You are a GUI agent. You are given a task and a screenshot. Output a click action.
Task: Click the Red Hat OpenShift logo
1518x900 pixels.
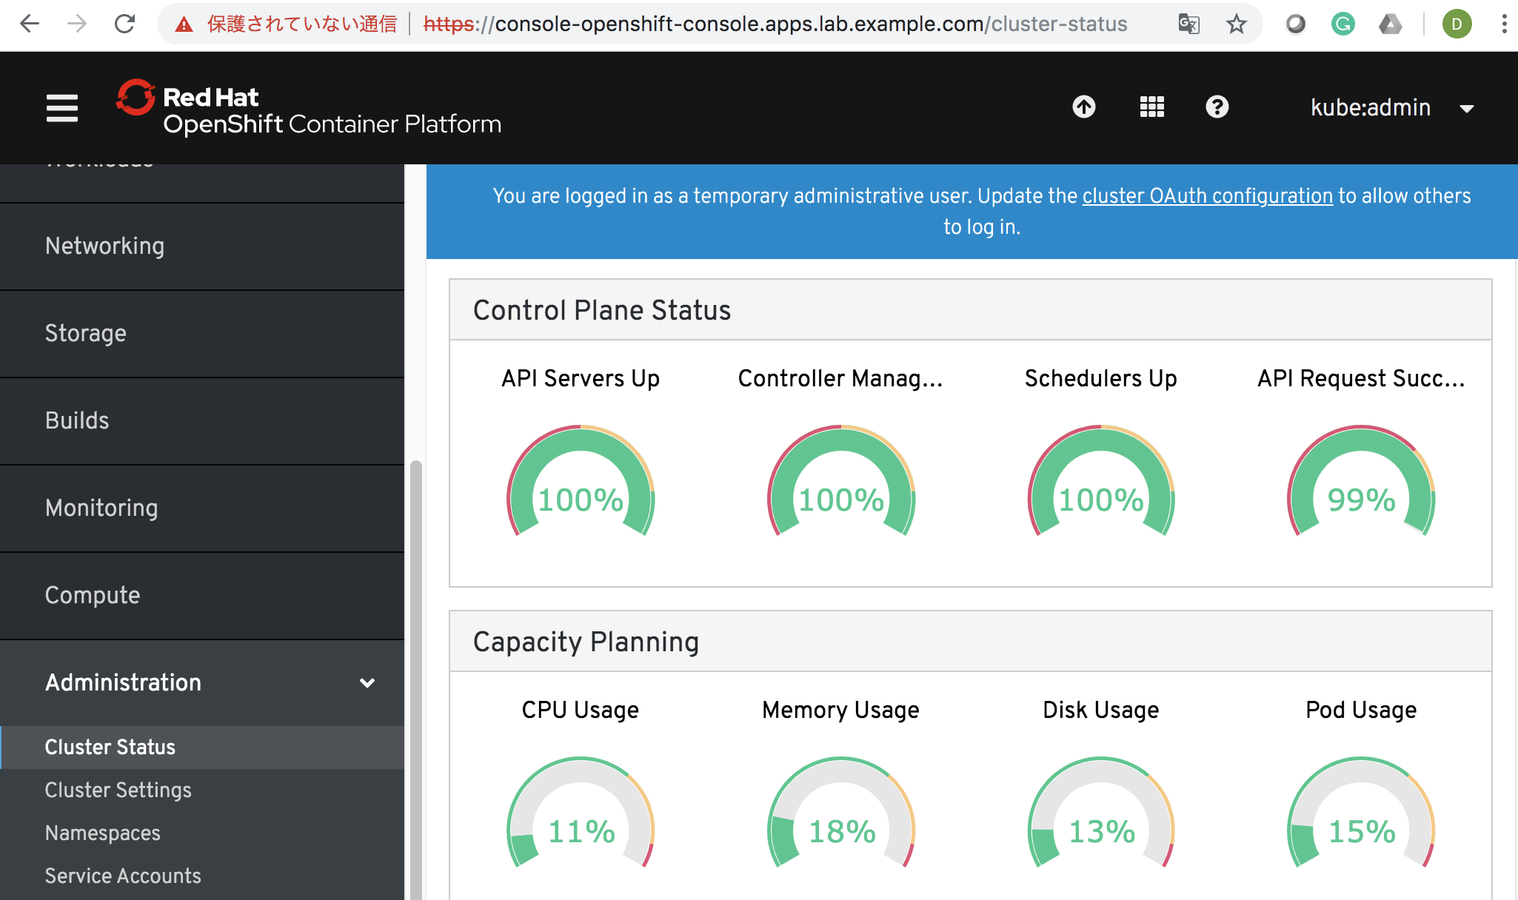click(x=309, y=108)
